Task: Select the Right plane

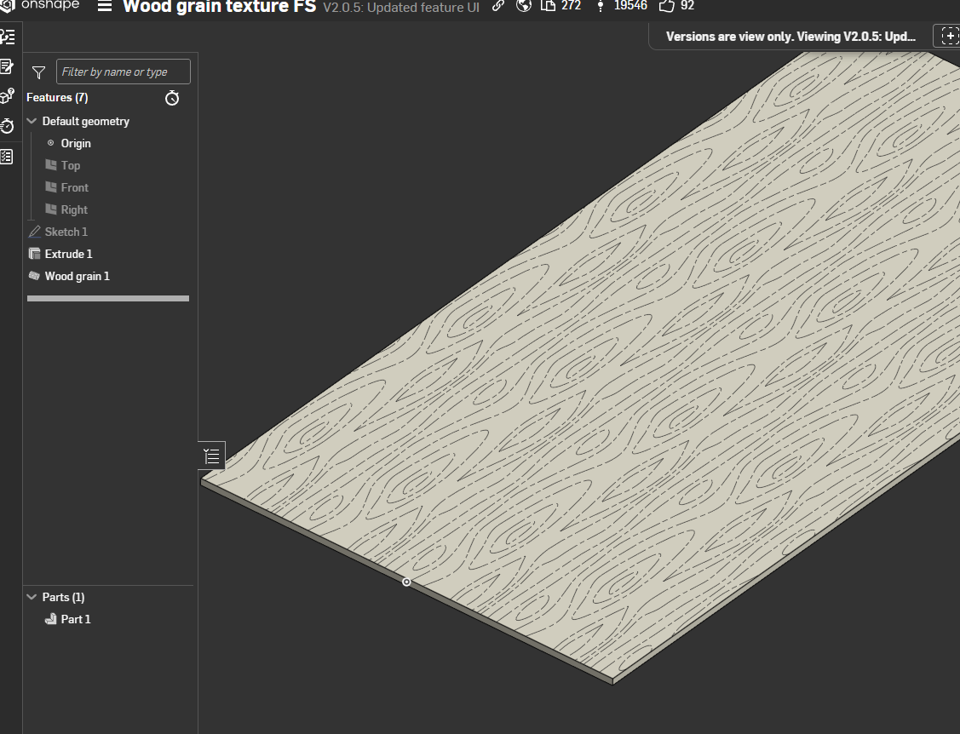Action: 74,209
